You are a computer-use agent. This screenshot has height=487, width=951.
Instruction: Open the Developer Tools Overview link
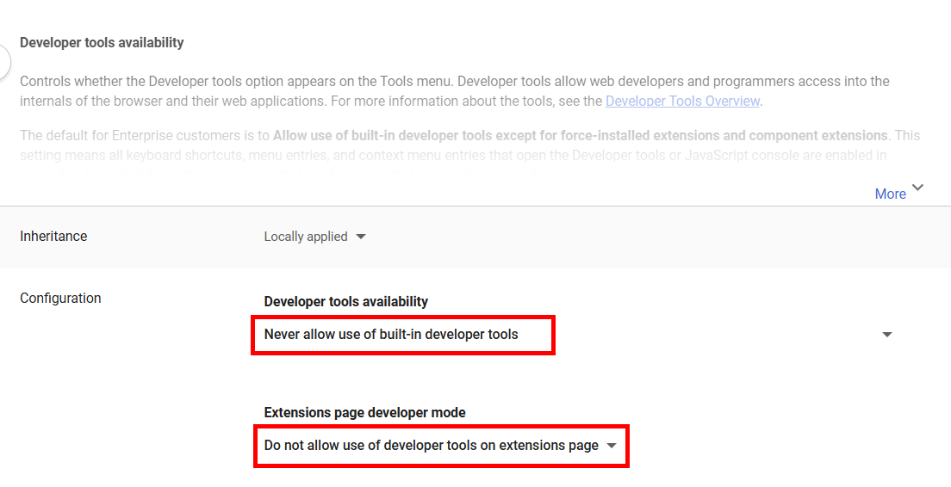(682, 102)
